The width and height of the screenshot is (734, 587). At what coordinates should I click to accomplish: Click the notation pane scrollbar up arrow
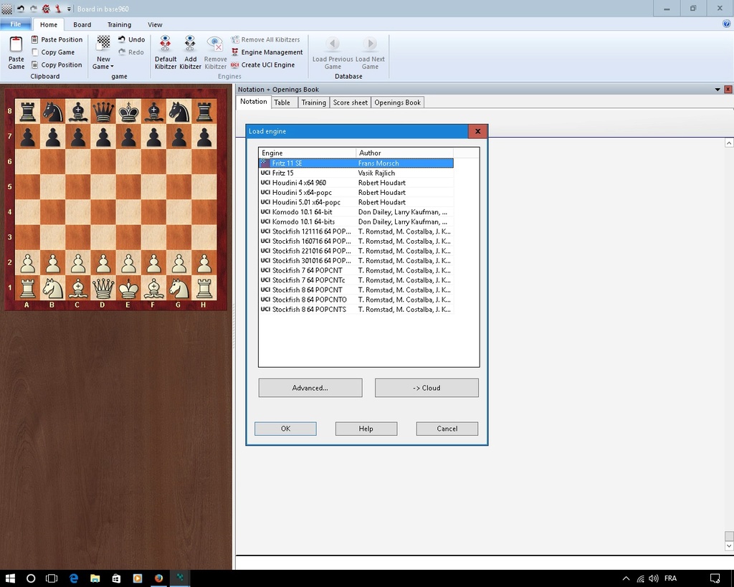coord(729,143)
